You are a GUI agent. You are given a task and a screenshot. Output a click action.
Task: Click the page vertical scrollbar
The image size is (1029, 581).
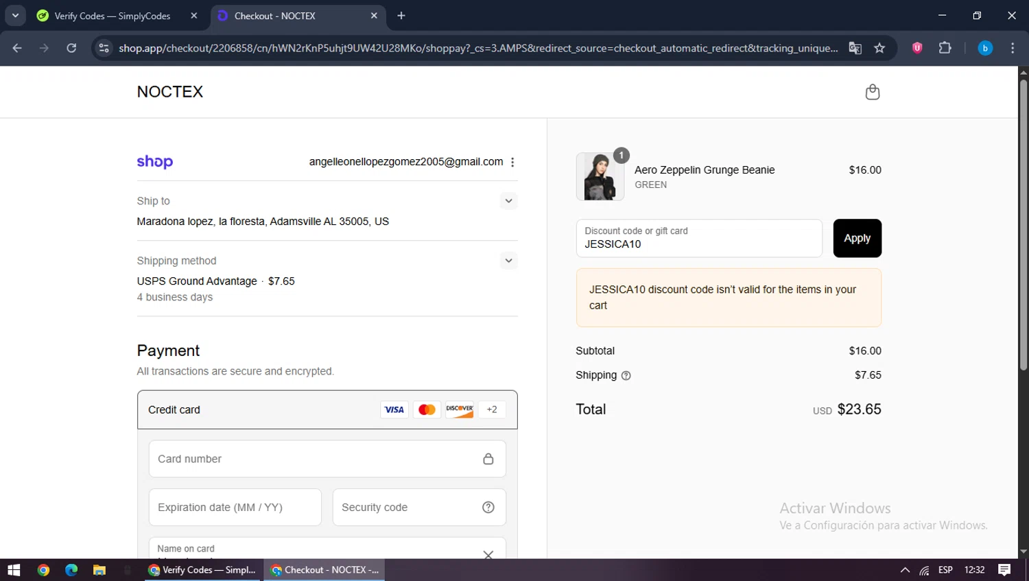[1023, 226]
